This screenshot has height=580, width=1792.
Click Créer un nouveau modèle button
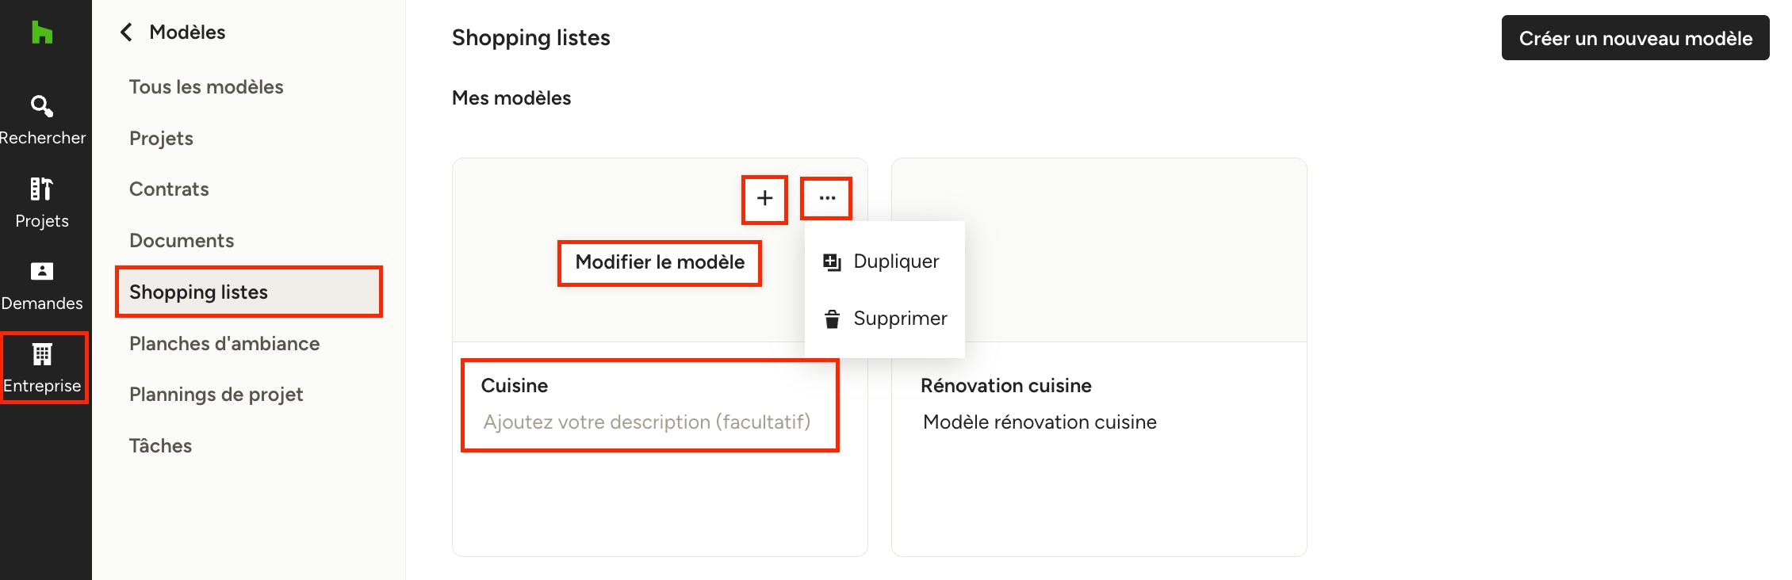[1635, 37]
